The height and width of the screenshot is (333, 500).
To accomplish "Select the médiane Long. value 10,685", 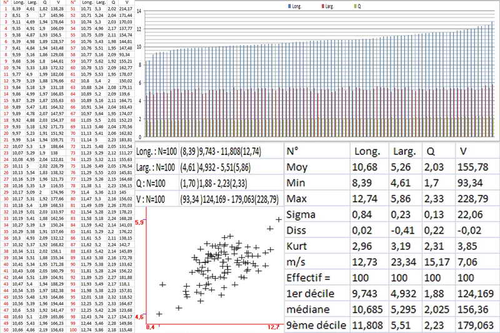I will point(367,309).
